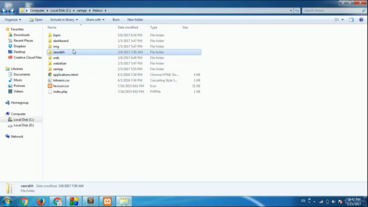Open the Videos library

(x=18, y=91)
